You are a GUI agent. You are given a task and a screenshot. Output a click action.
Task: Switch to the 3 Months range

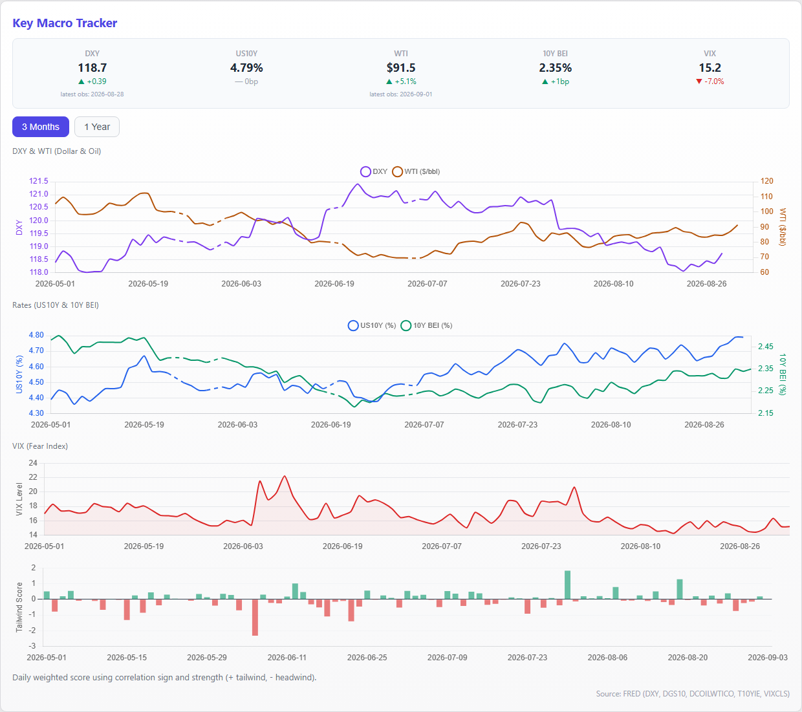(41, 127)
